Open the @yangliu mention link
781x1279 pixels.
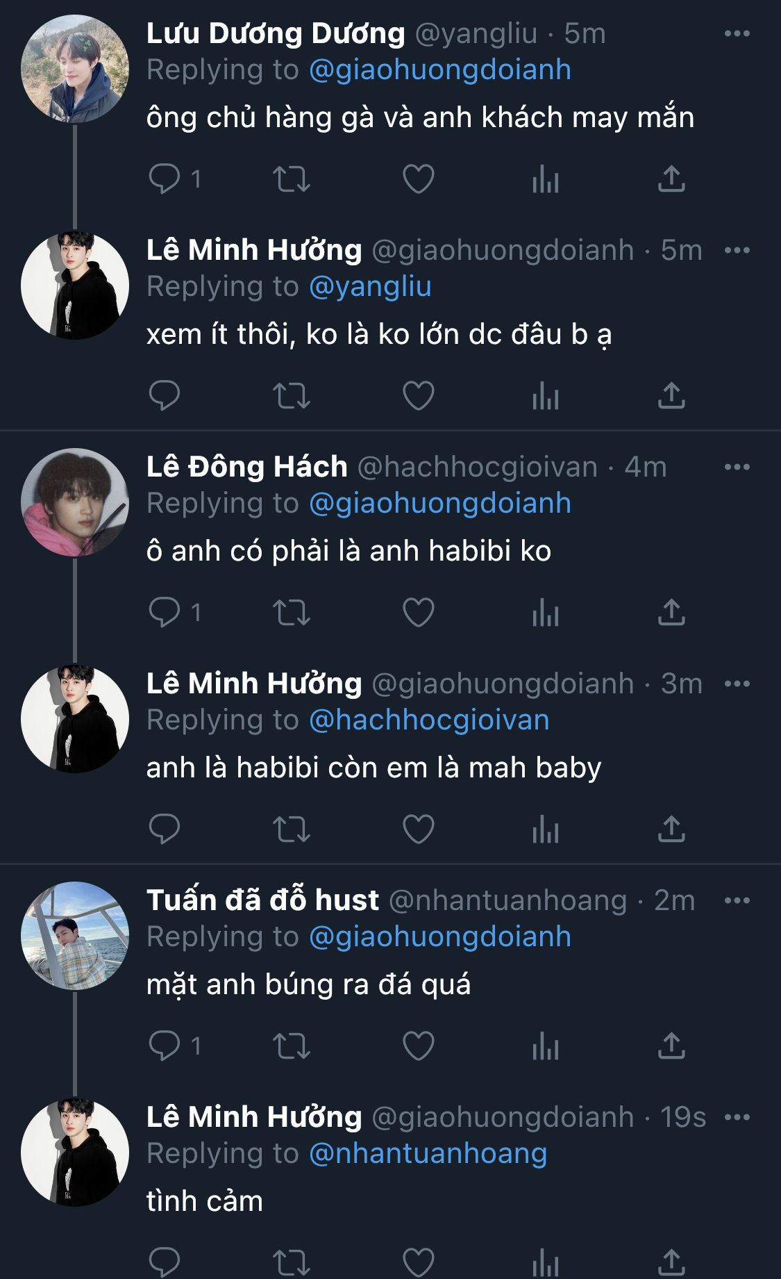pyautogui.click(x=370, y=286)
